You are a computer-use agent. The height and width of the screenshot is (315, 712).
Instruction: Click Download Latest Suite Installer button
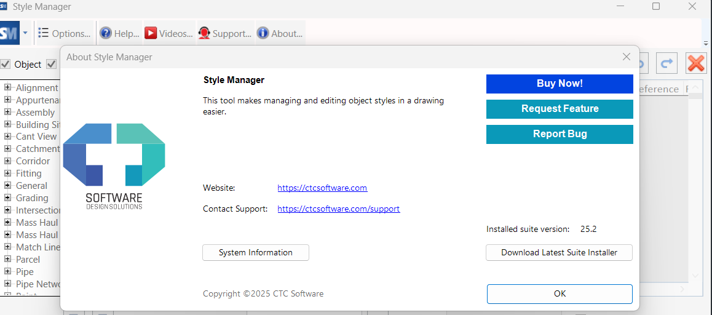pos(559,252)
